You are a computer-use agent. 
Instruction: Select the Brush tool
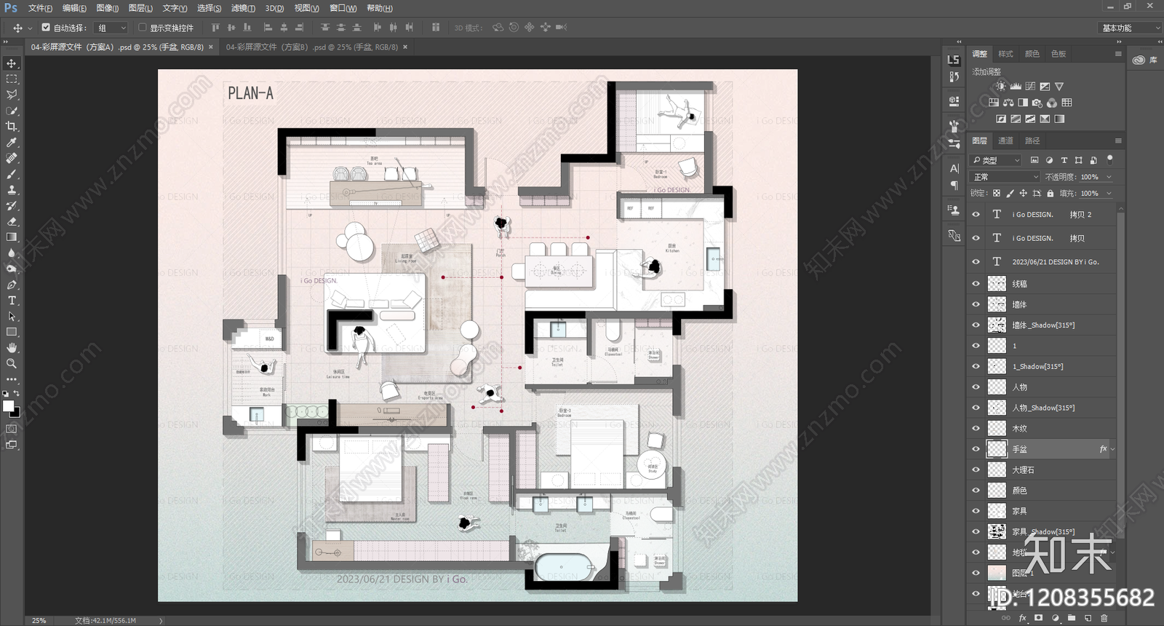click(x=12, y=174)
